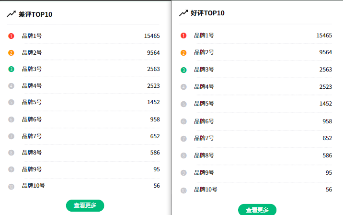Click the trend arrow icon beside 差评TOP10
The image size is (343, 215).
(11, 14)
